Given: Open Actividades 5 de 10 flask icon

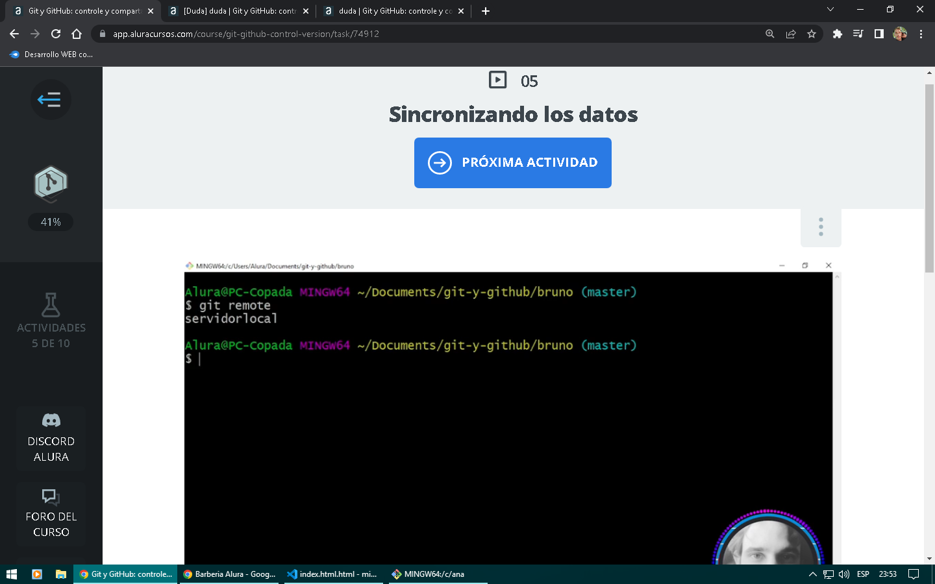Looking at the screenshot, I should pos(51,304).
